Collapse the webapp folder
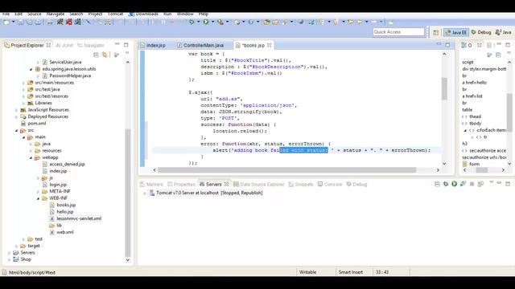 pos(31,157)
